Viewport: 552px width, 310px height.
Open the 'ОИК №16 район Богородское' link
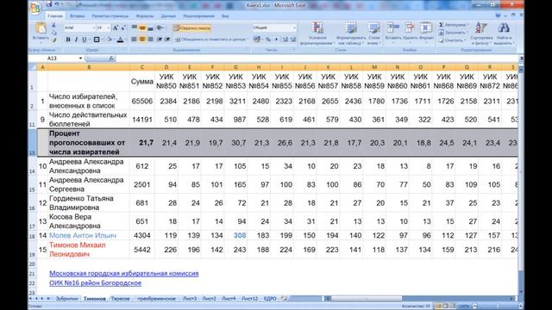pos(95,283)
